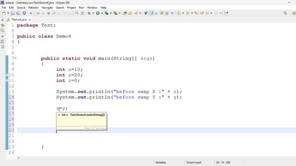Image resolution: width=296 pixels, height=166 pixels.
Task: Expand the Coverage dropdown arrow
Action: pyautogui.click(x=111, y=13)
